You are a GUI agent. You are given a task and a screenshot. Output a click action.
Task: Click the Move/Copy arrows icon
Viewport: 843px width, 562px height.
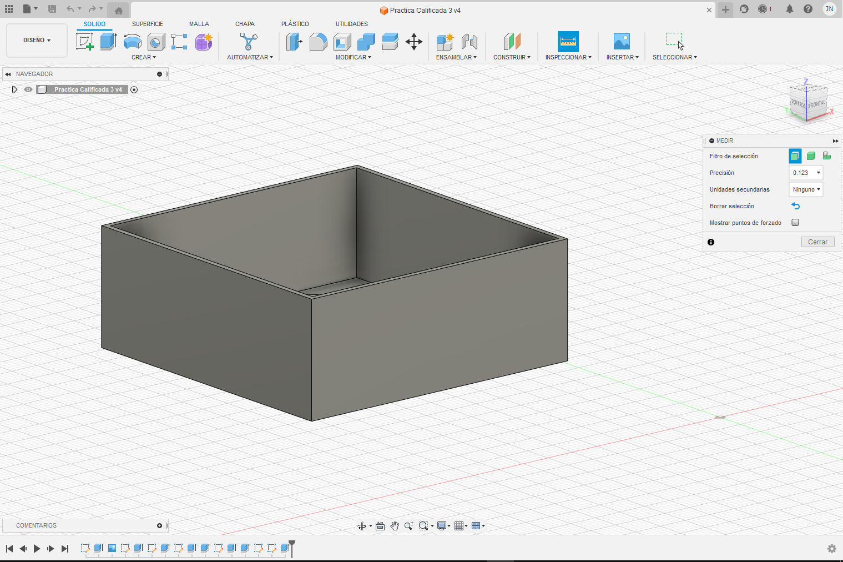414,42
